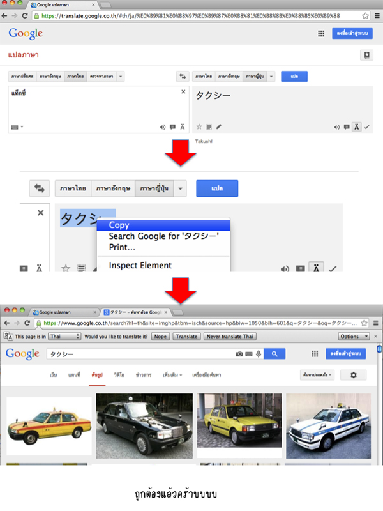383x511 pixels.
Task: Open the black taxi thumbnail
Action: point(144,426)
